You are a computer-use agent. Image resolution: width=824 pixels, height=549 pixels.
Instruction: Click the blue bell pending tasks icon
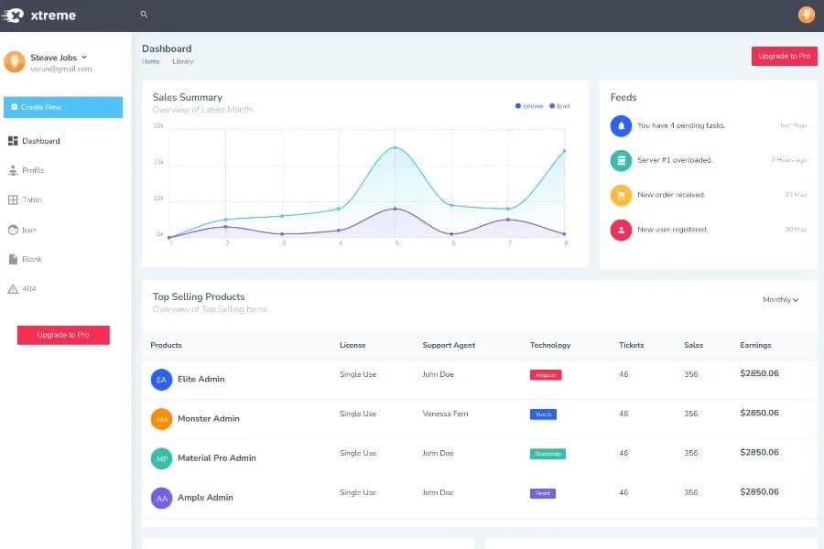[621, 125]
